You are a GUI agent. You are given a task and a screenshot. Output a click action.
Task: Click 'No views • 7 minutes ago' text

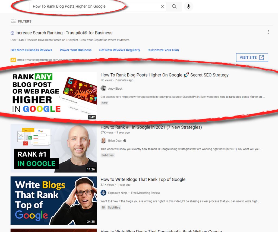[x=117, y=80]
